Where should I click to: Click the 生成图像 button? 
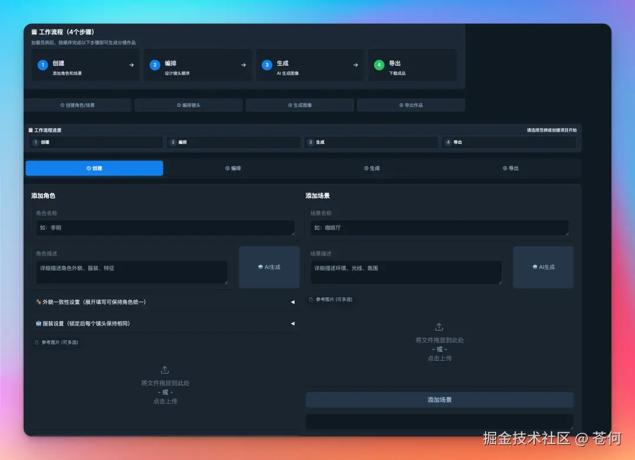300,105
